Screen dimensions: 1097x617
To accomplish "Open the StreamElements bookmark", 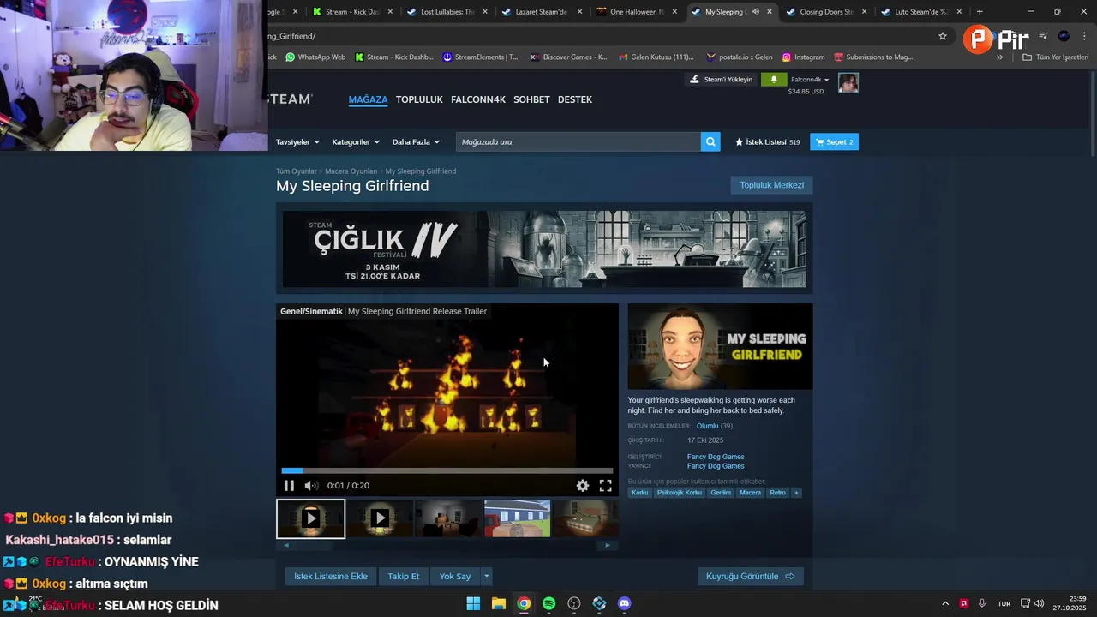I will pyautogui.click(x=480, y=57).
